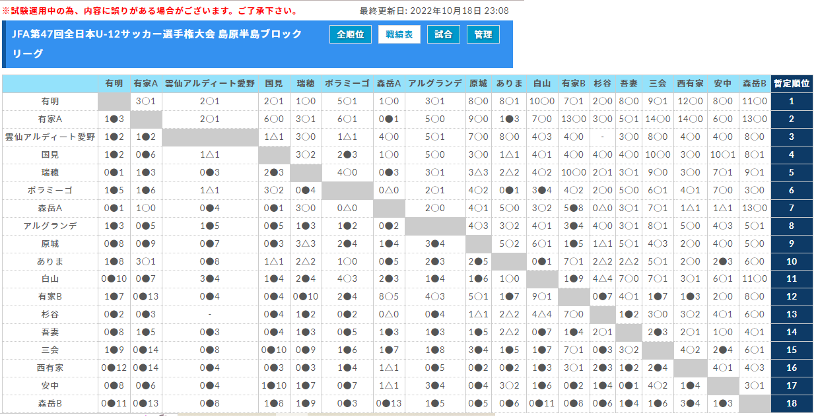Click 有明 row score under 有家A column
818x419 pixels.
[x=145, y=102]
